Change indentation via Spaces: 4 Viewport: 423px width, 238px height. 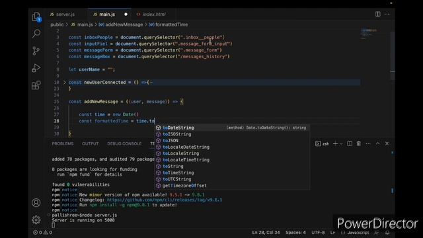click(x=295, y=232)
